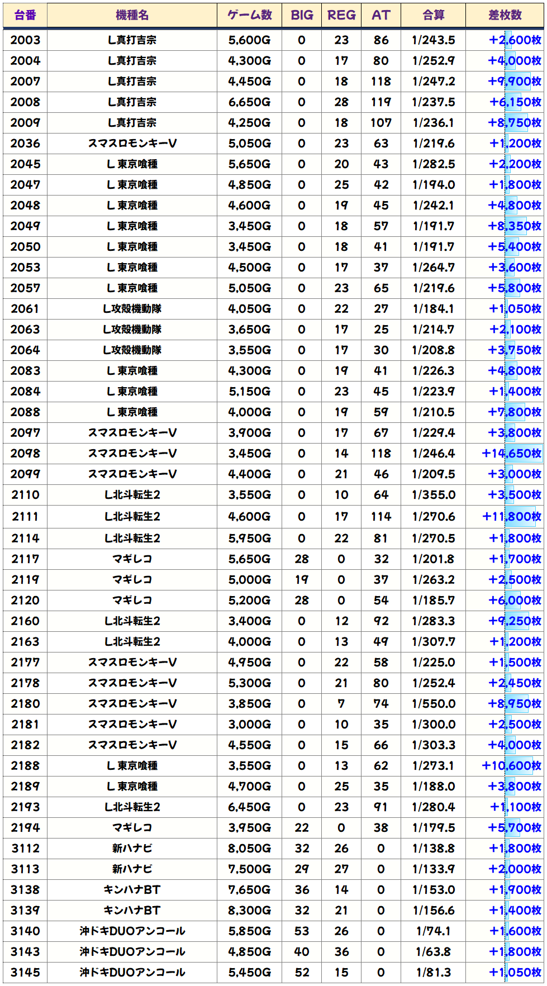Image resolution: width=547 pixels, height=986 pixels.
Task: Click マギレコ in row 2194
Action: click(x=132, y=828)
